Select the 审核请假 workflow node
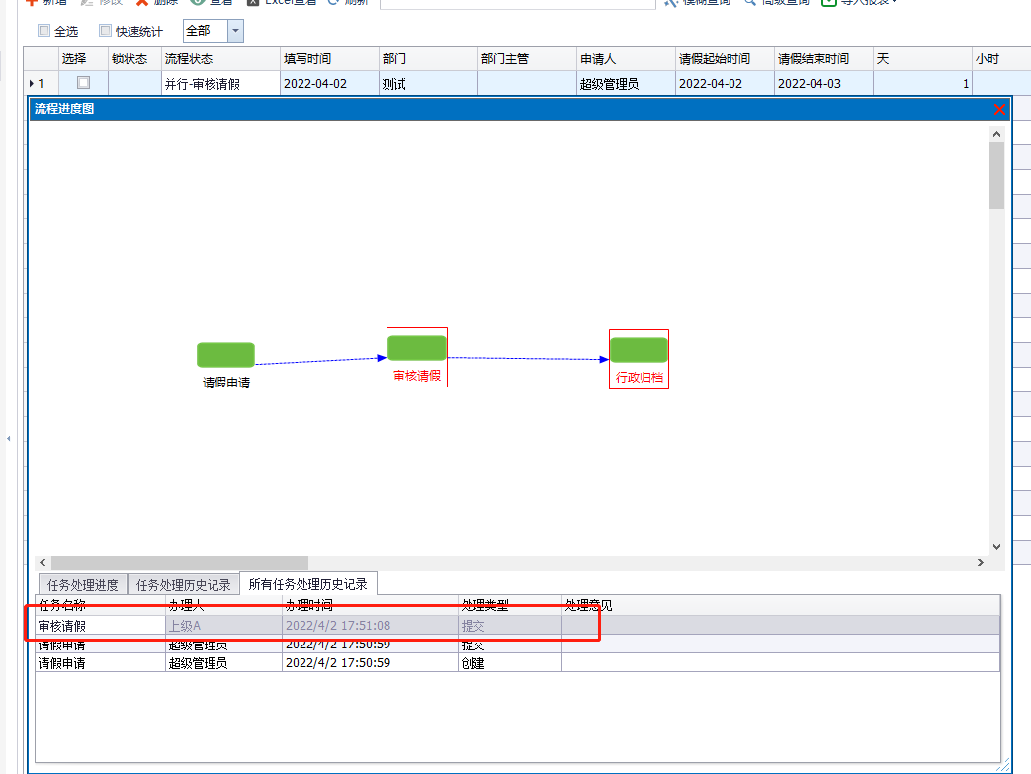Screen dimensions: 1031x774 tap(416, 348)
